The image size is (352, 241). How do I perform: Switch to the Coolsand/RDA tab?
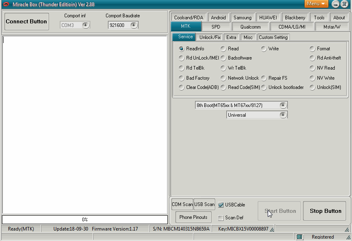click(x=189, y=18)
